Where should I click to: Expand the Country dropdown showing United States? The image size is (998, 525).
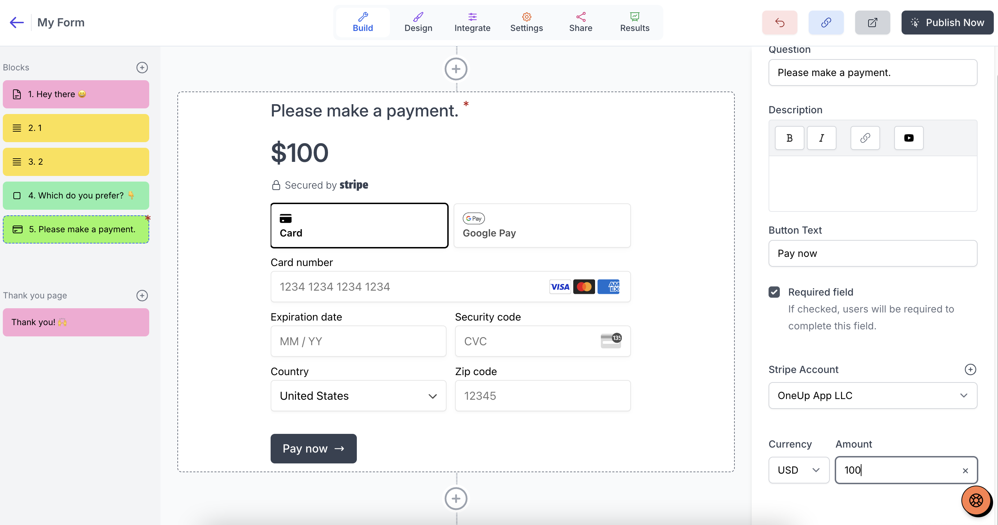358,396
